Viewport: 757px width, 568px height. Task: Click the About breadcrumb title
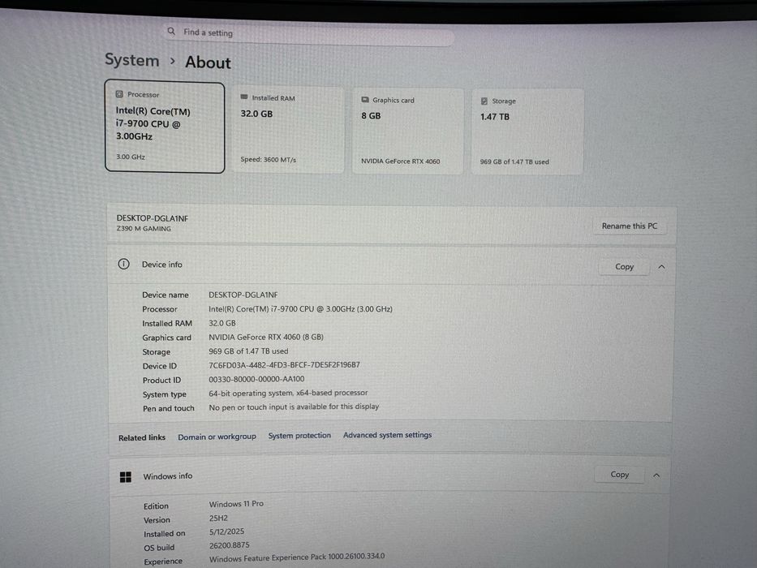(208, 62)
